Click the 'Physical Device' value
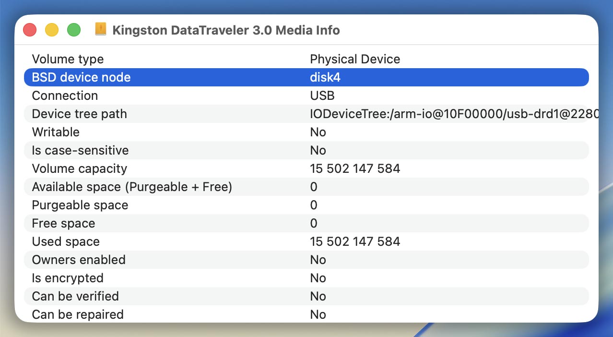Screen dimensions: 613x337 (355, 59)
